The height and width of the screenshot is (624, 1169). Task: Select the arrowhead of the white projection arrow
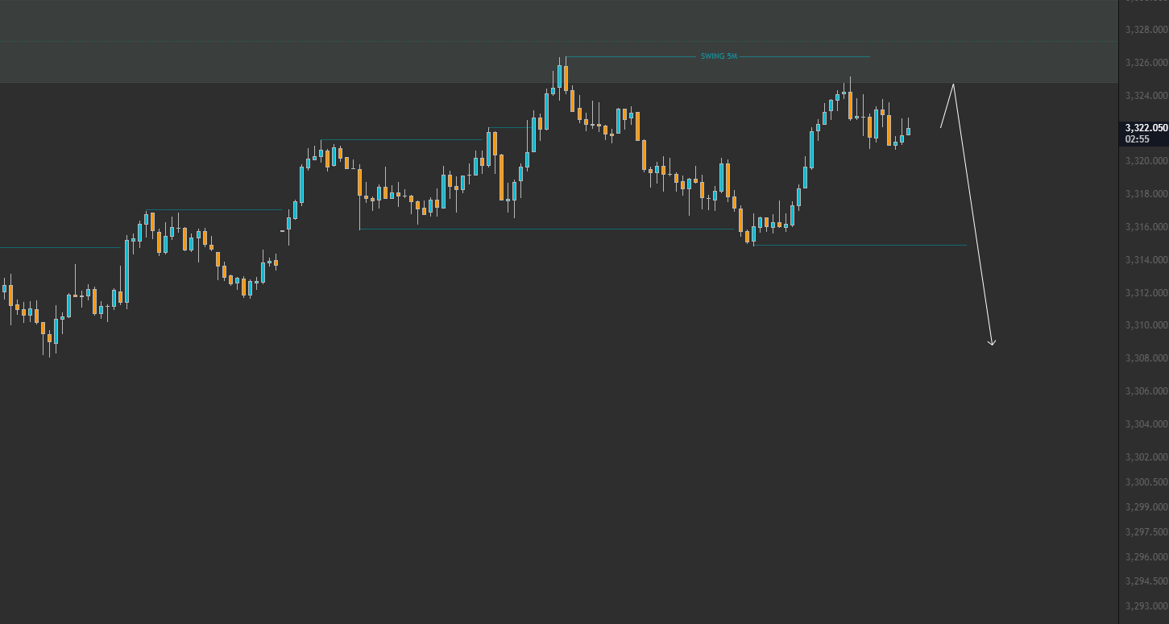(x=993, y=343)
